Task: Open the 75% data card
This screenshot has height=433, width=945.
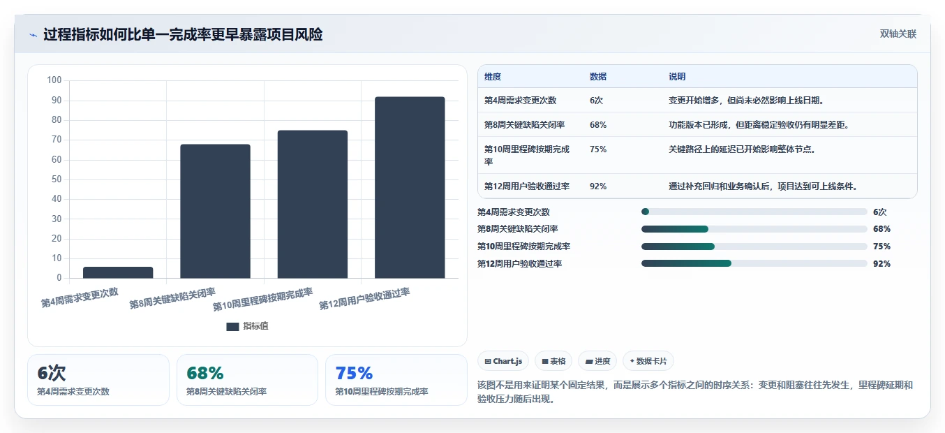Action: [396, 380]
